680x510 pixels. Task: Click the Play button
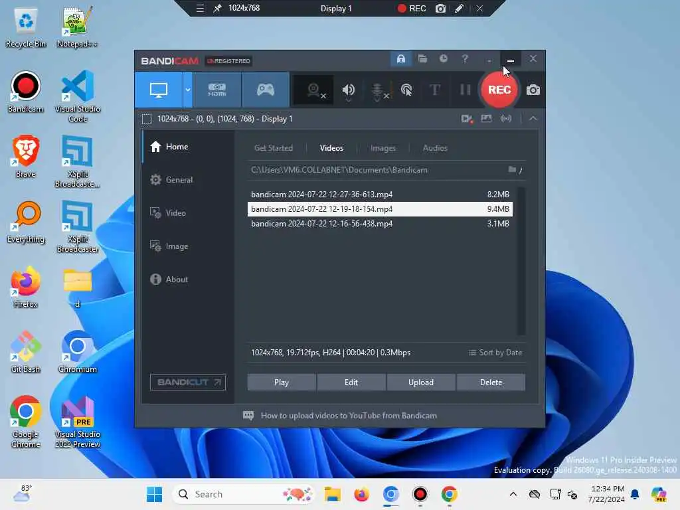[282, 382]
